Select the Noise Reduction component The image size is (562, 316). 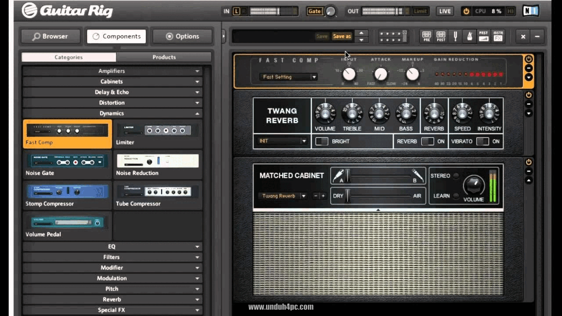158,165
